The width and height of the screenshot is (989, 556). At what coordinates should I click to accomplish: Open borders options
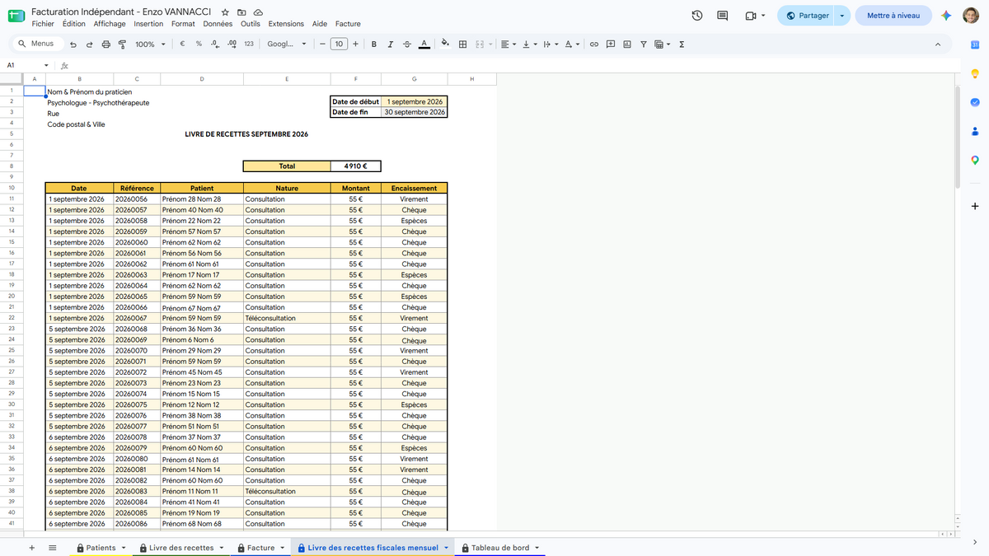click(x=463, y=44)
